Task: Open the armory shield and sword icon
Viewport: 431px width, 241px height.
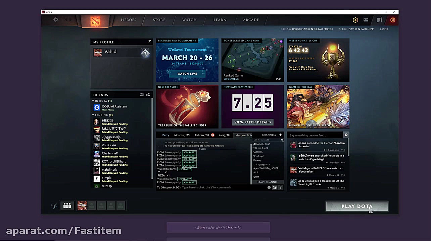Action: [x=379, y=20]
